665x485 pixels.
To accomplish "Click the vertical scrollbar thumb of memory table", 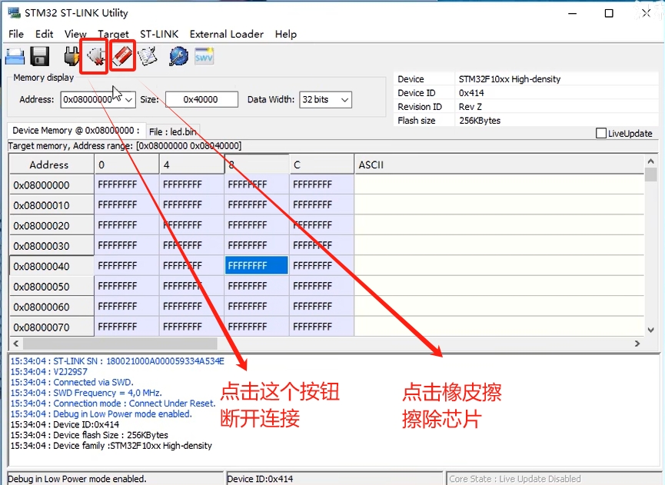I will [650, 174].
